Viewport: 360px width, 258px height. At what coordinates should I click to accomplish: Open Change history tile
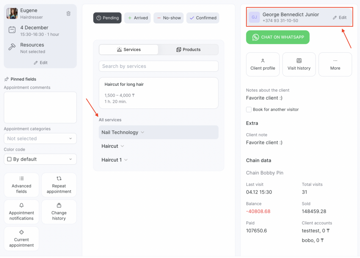59,212
